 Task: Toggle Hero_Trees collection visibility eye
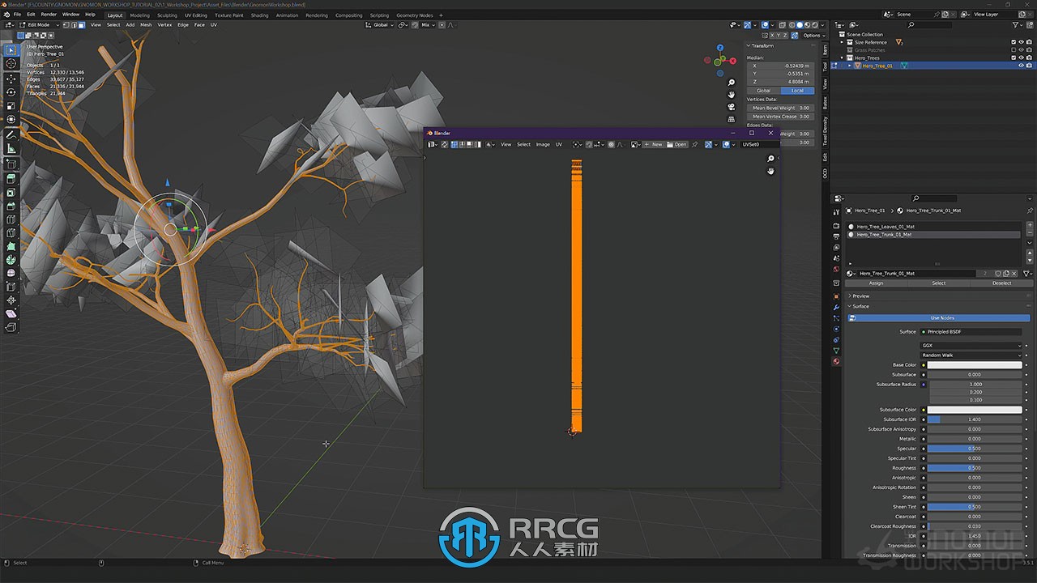[1021, 57]
